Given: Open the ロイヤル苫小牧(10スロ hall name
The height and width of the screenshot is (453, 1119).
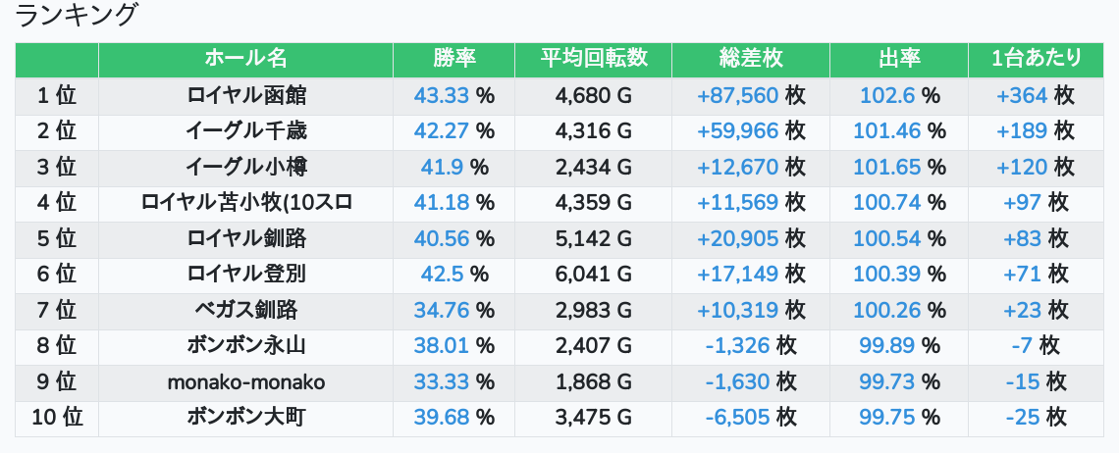Looking at the screenshot, I should click(x=245, y=203).
